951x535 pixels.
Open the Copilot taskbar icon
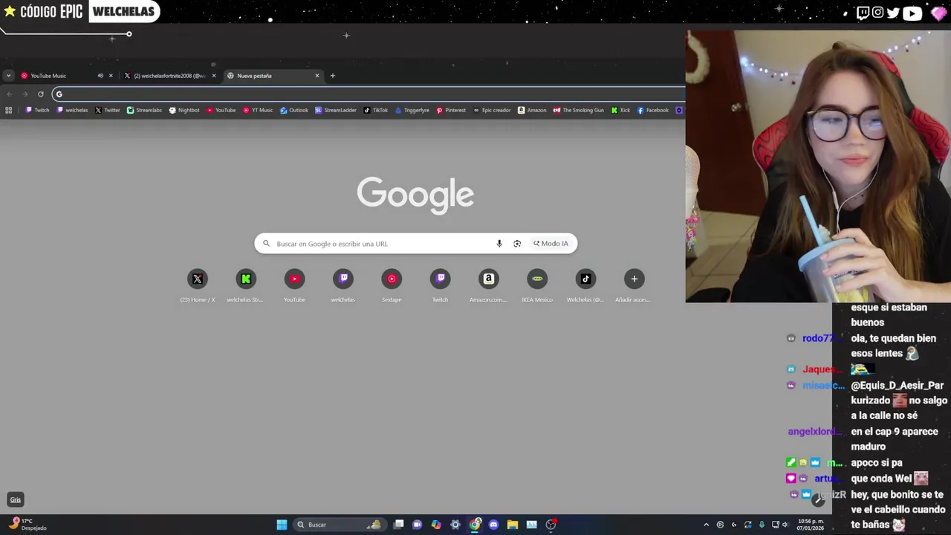pos(436,525)
